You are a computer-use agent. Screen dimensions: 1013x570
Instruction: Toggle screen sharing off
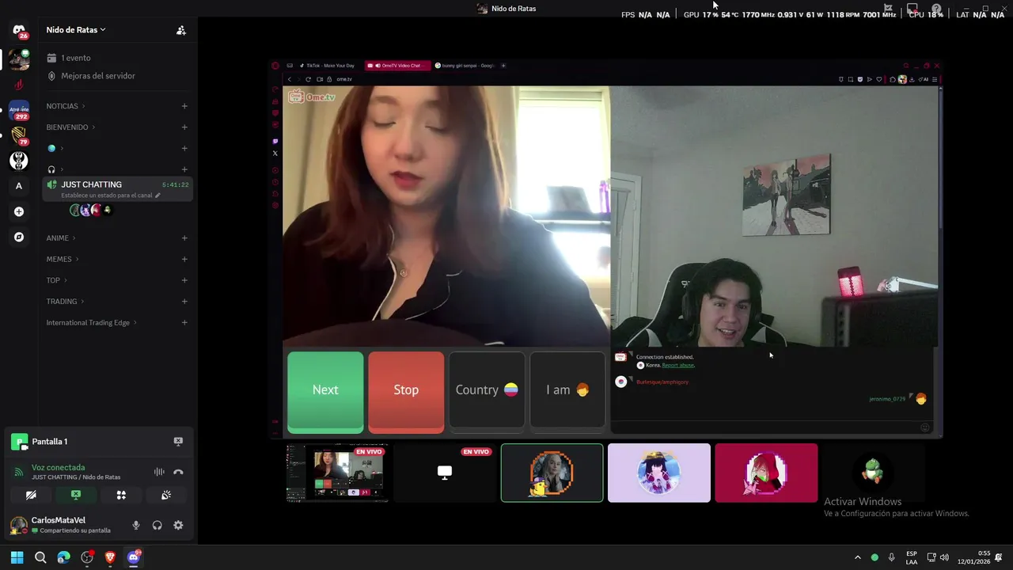click(76, 495)
